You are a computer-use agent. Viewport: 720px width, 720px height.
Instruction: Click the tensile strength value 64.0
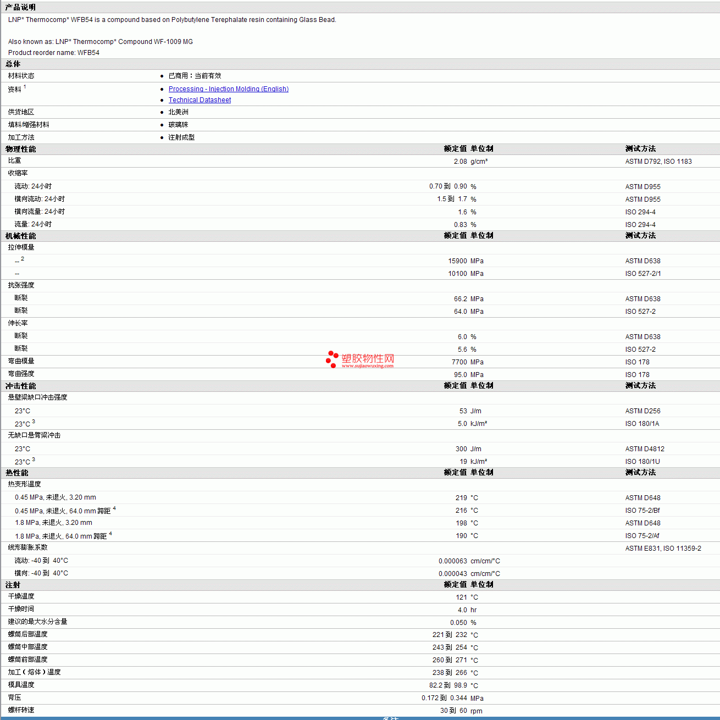460,312
